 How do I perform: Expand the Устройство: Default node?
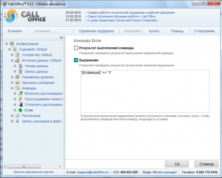click(x=12, y=55)
